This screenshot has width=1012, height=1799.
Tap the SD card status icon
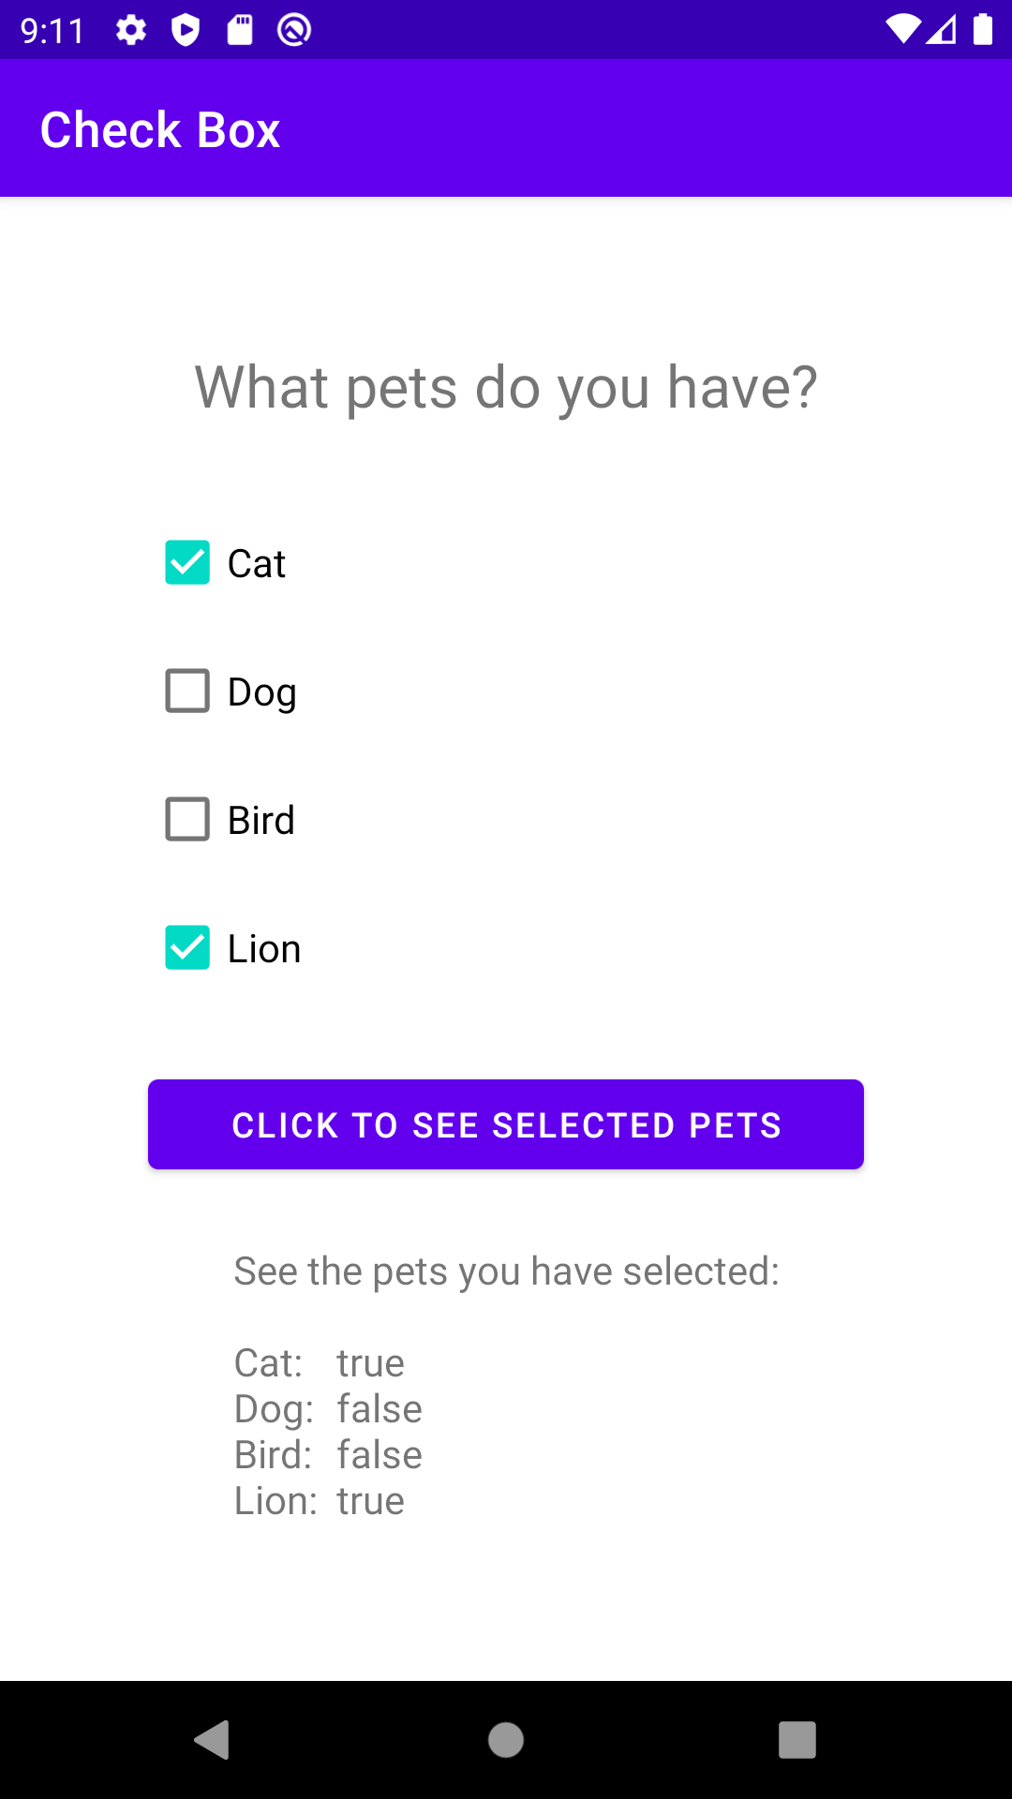tap(240, 30)
